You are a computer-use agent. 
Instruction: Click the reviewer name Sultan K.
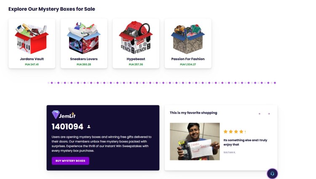pyautogui.click(x=230, y=152)
